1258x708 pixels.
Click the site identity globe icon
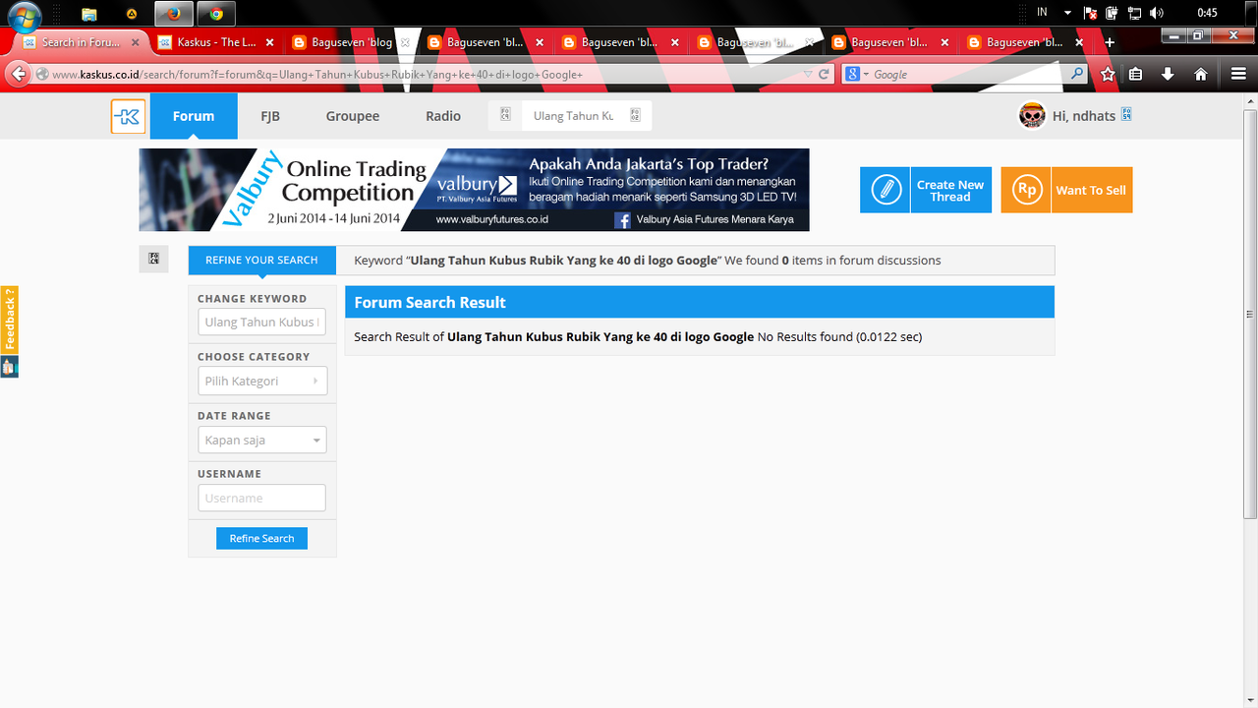point(43,74)
